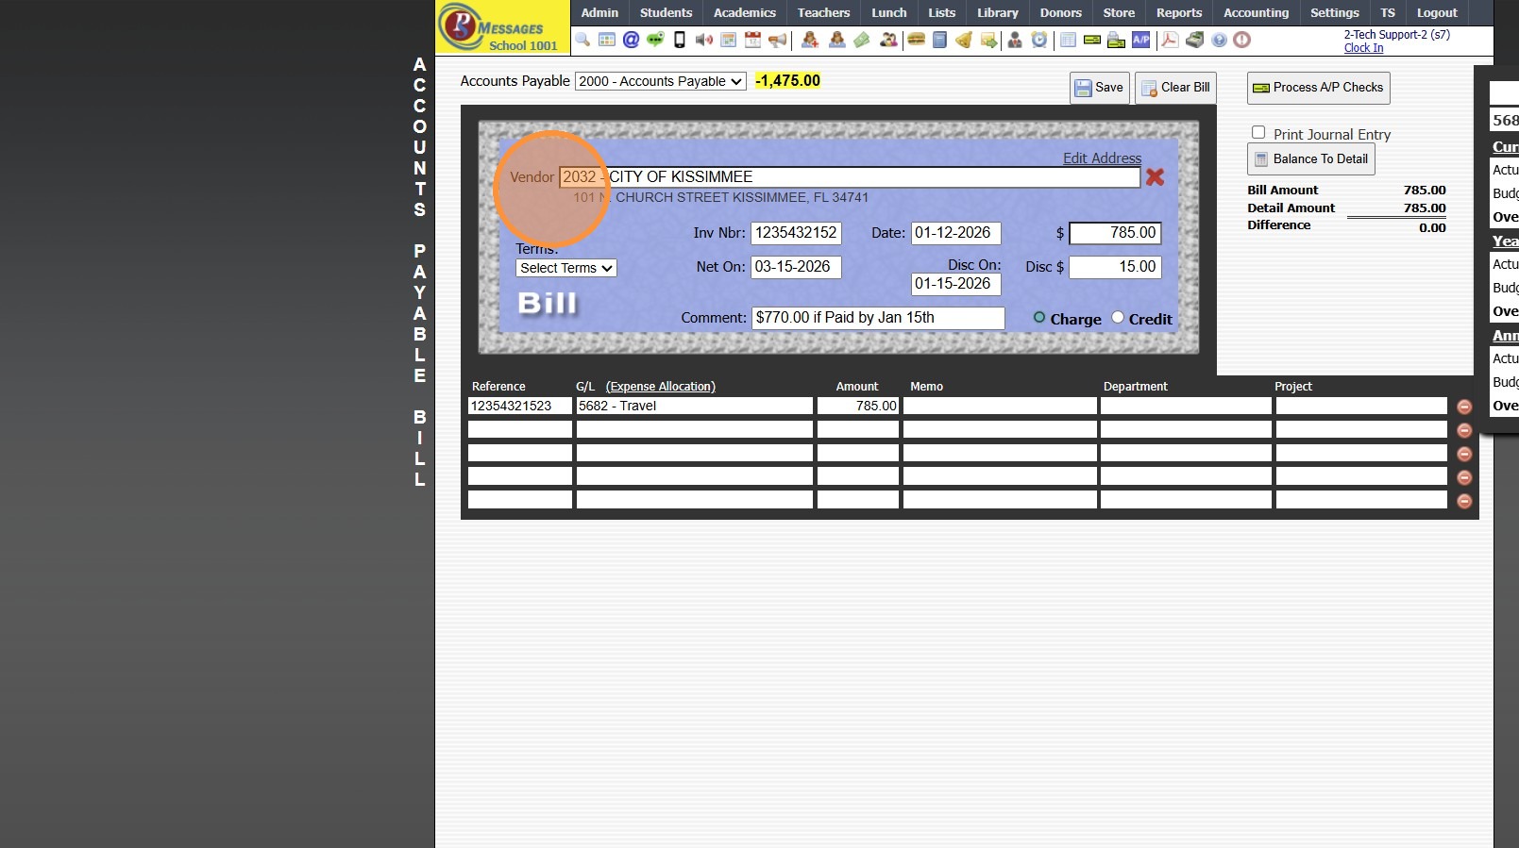Viewport: 1519px width, 848px height.
Task: Click the Clock In link
Action: pos(1363,48)
